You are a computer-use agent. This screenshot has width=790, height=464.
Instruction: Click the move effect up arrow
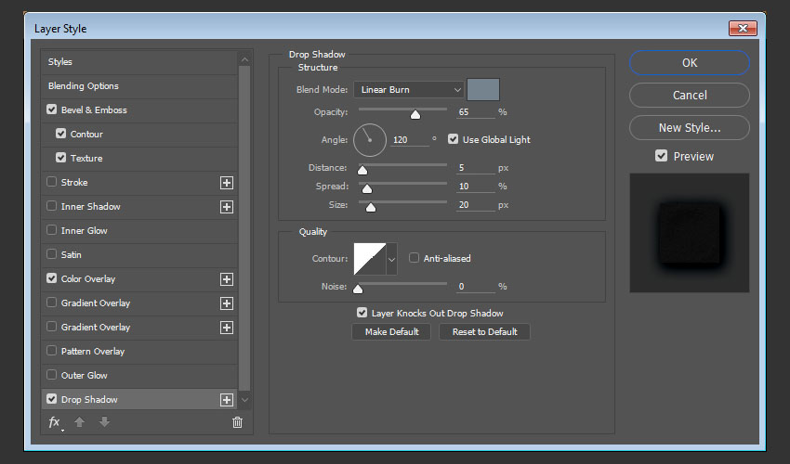(80, 422)
